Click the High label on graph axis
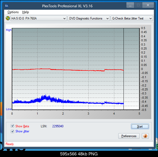158x157 pixels. coord(9,30)
